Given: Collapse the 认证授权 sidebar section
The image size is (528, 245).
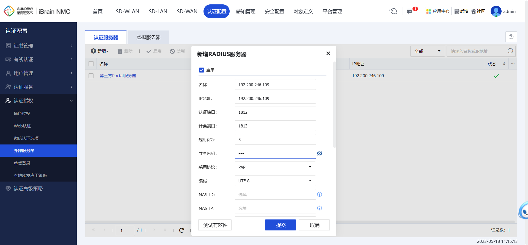Looking at the screenshot, I should pyautogui.click(x=38, y=101).
